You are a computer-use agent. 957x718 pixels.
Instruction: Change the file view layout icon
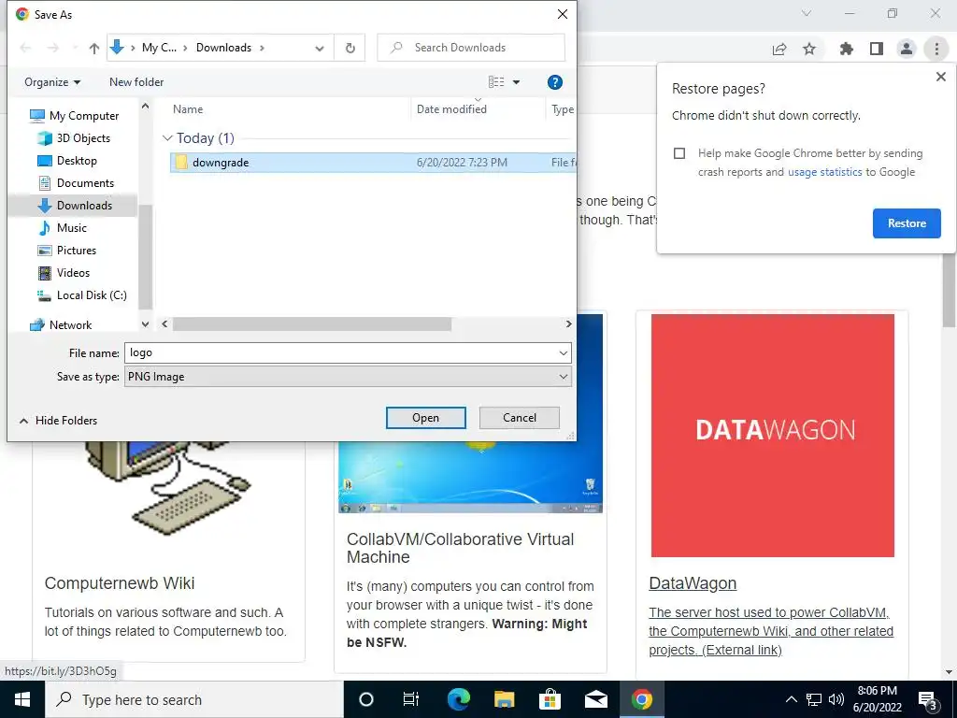(496, 82)
